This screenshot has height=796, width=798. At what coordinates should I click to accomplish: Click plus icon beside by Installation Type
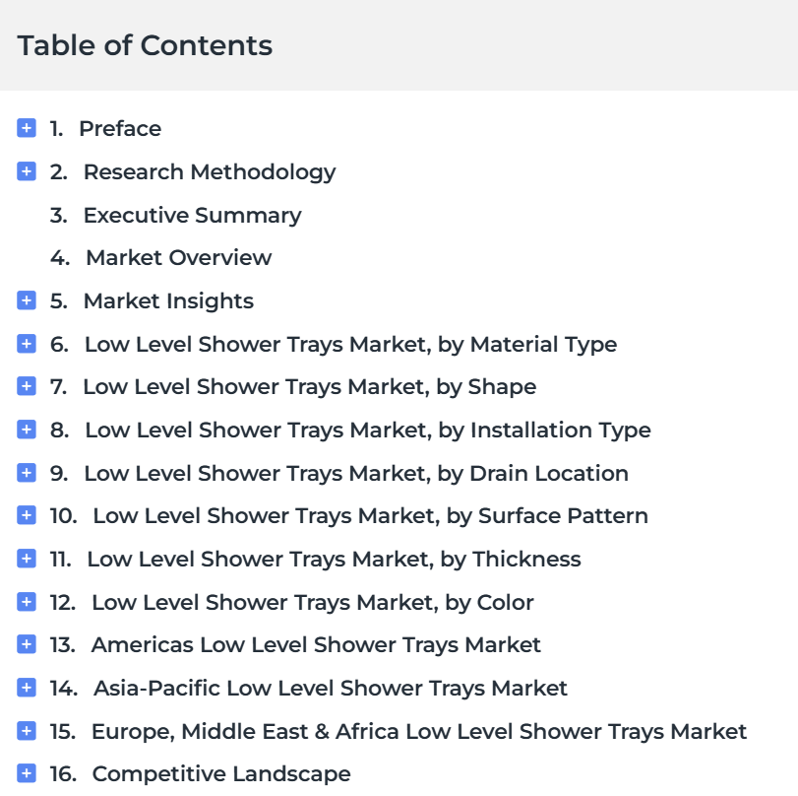(x=27, y=430)
